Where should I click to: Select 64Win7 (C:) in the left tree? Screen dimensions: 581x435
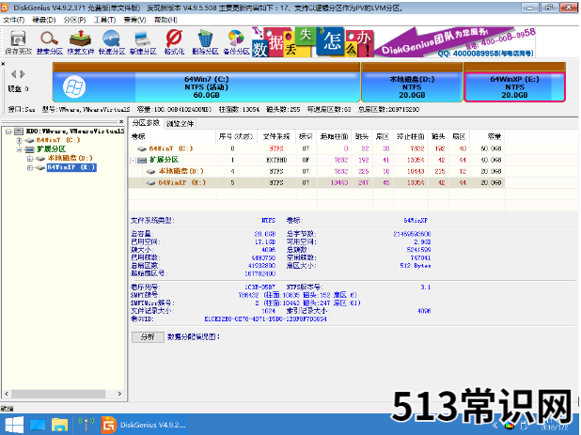coord(58,140)
